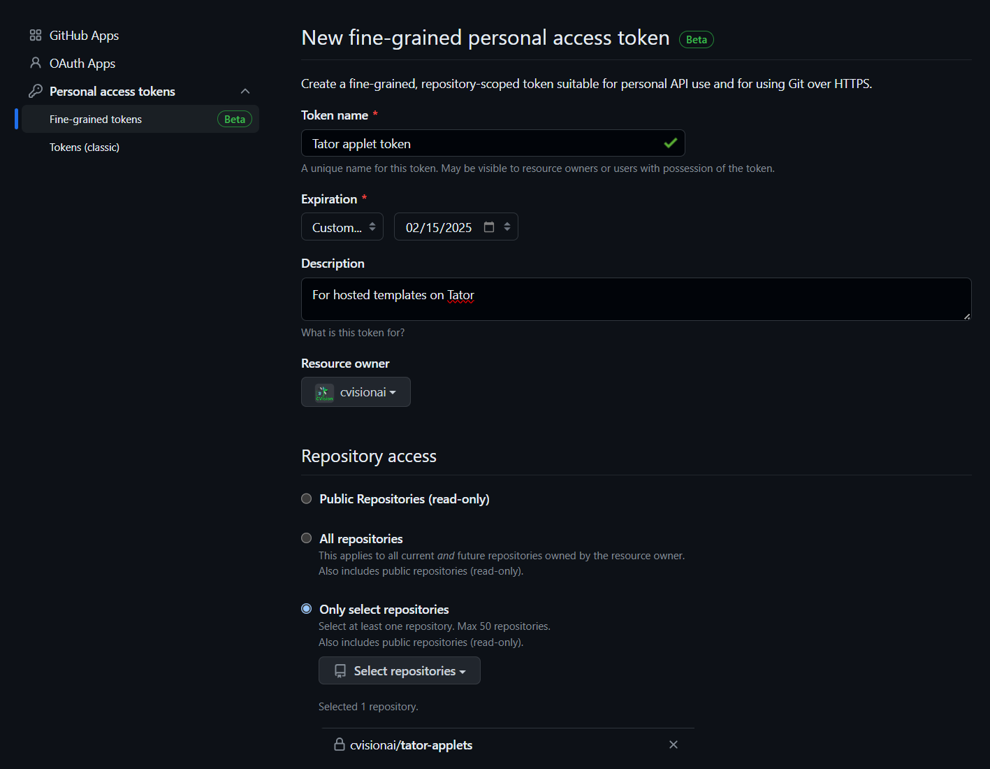Open the Custom expiration dropdown
The width and height of the screenshot is (990, 769).
pyautogui.click(x=342, y=227)
